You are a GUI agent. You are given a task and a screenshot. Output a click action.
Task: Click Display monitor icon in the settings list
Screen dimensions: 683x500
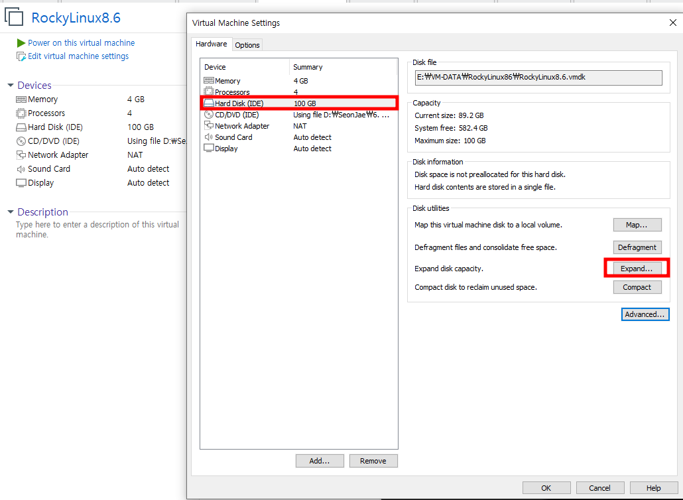209,148
